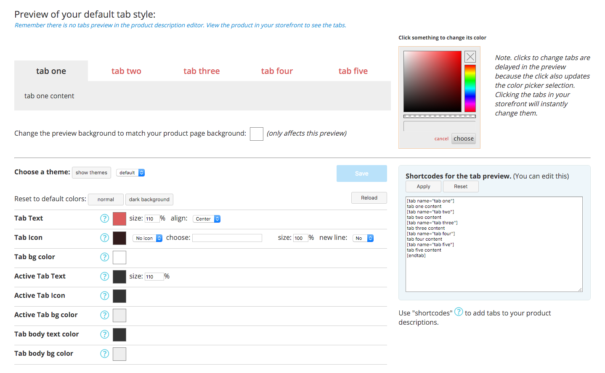Reset colors to normal
The image size is (605, 373).
coord(106,200)
